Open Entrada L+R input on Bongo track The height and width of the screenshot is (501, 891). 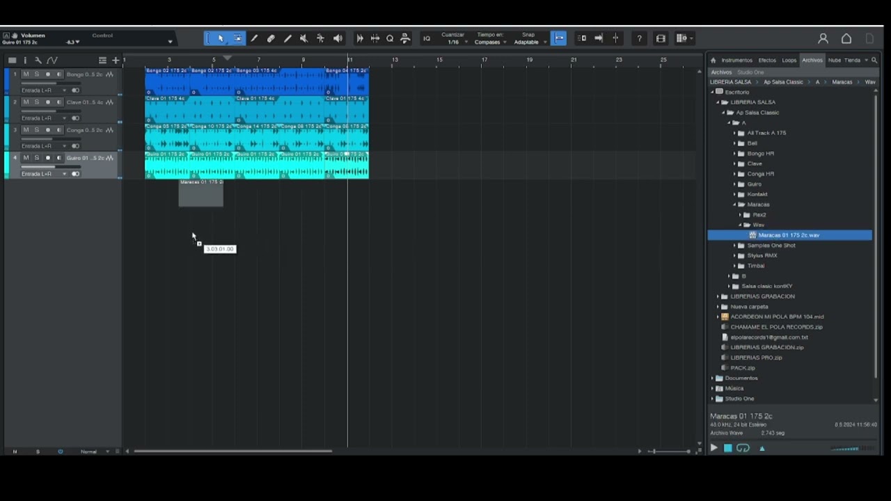tap(44, 90)
